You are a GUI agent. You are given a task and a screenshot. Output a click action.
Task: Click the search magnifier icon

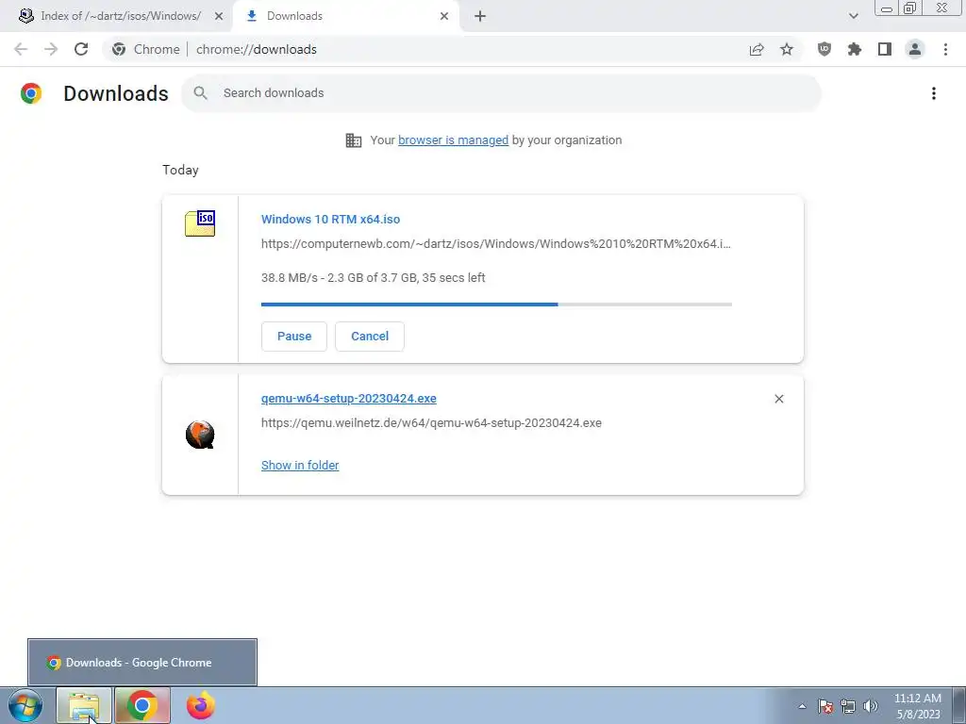[x=200, y=93]
